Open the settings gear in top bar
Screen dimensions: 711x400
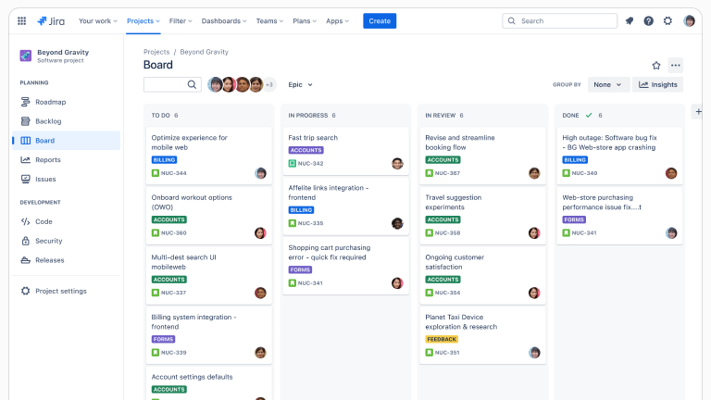pos(667,20)
